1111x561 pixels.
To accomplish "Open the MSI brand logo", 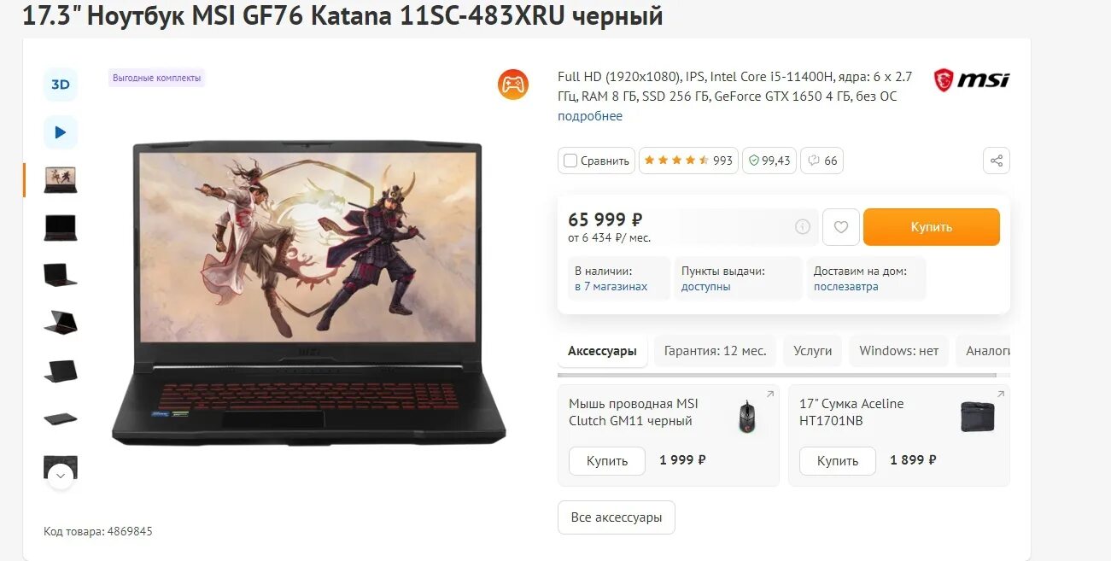I will tap(971, 80).
